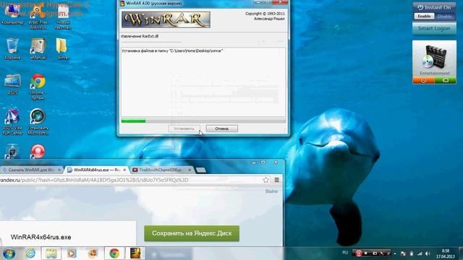The width and height of the screenshot is (463, 260).
Task: Bookmark page with the star icon in Chrome
Action: coord(266,180)
